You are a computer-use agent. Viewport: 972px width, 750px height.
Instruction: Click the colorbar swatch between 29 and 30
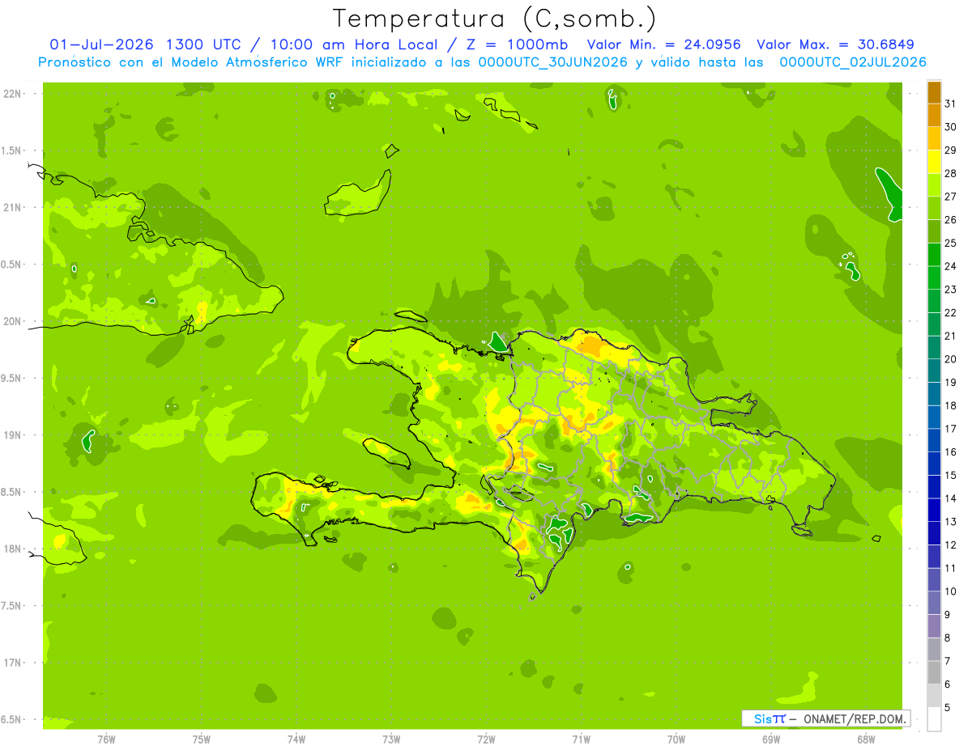[x=934, y=138]
